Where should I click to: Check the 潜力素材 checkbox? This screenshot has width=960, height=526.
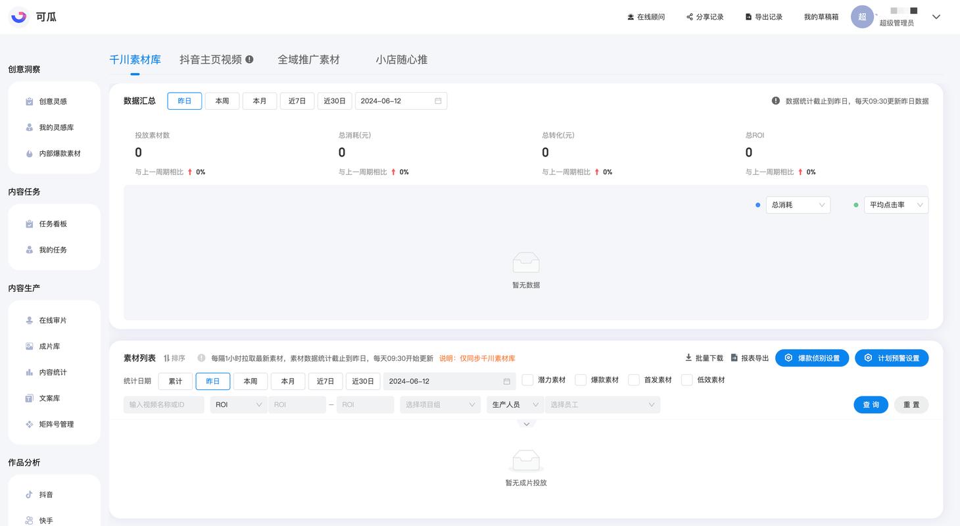click(x=528, y=380)
